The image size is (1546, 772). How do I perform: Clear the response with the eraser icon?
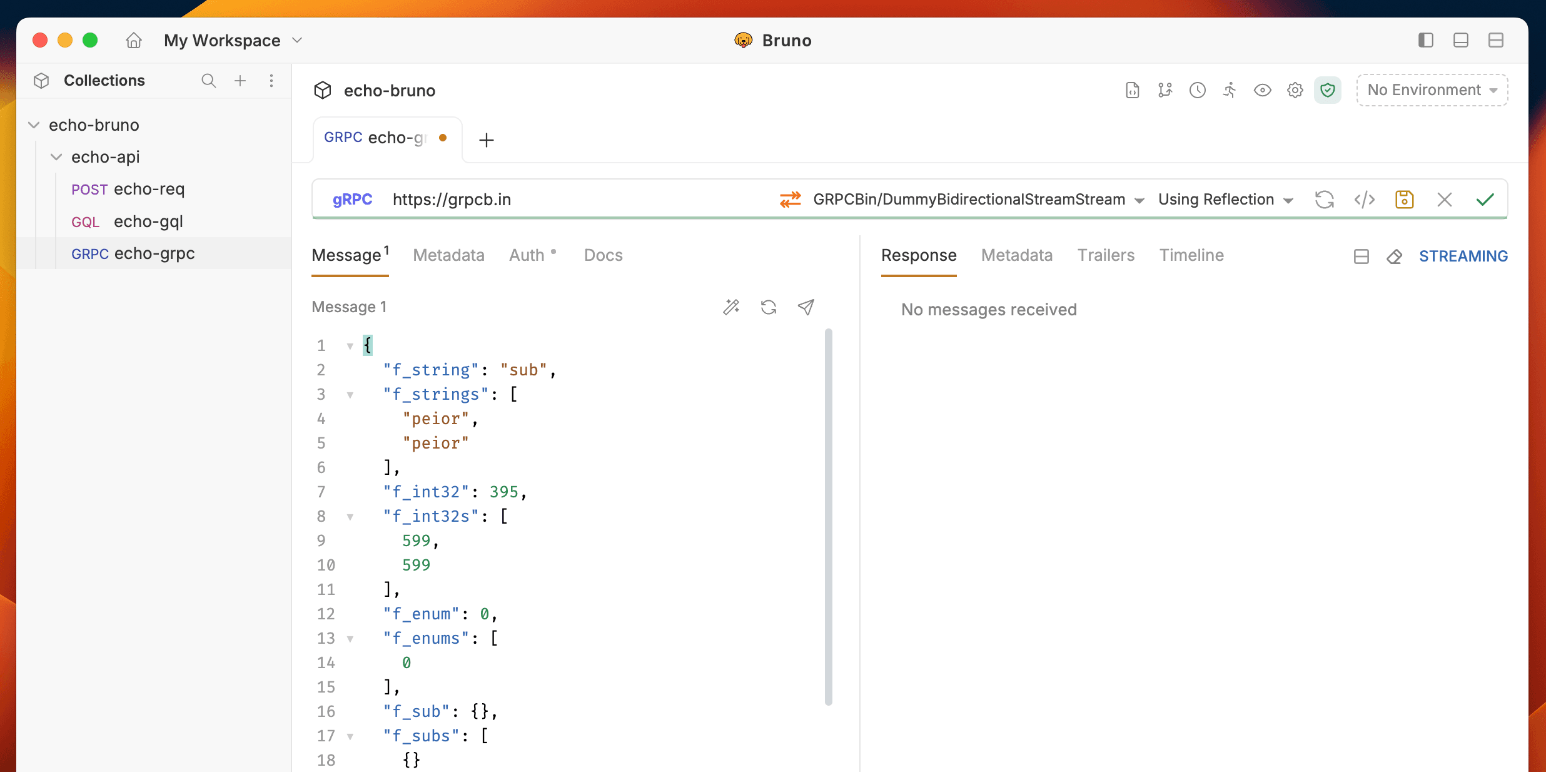click(x=1394, y=256)
